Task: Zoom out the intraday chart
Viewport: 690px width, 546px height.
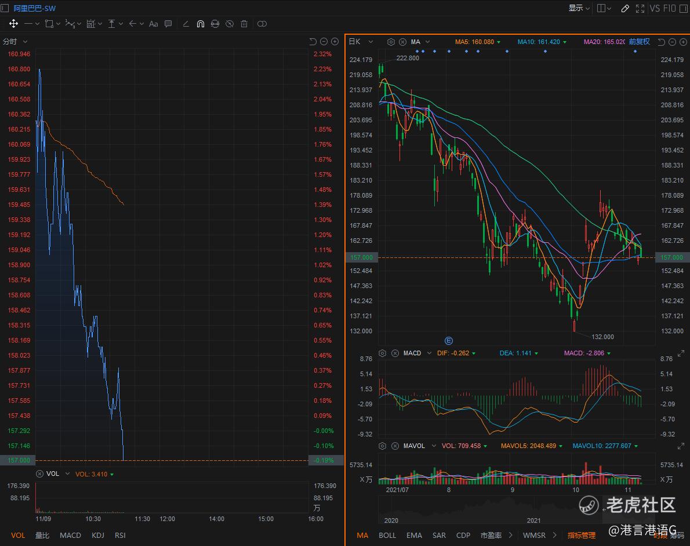Action: coord(324,41)
